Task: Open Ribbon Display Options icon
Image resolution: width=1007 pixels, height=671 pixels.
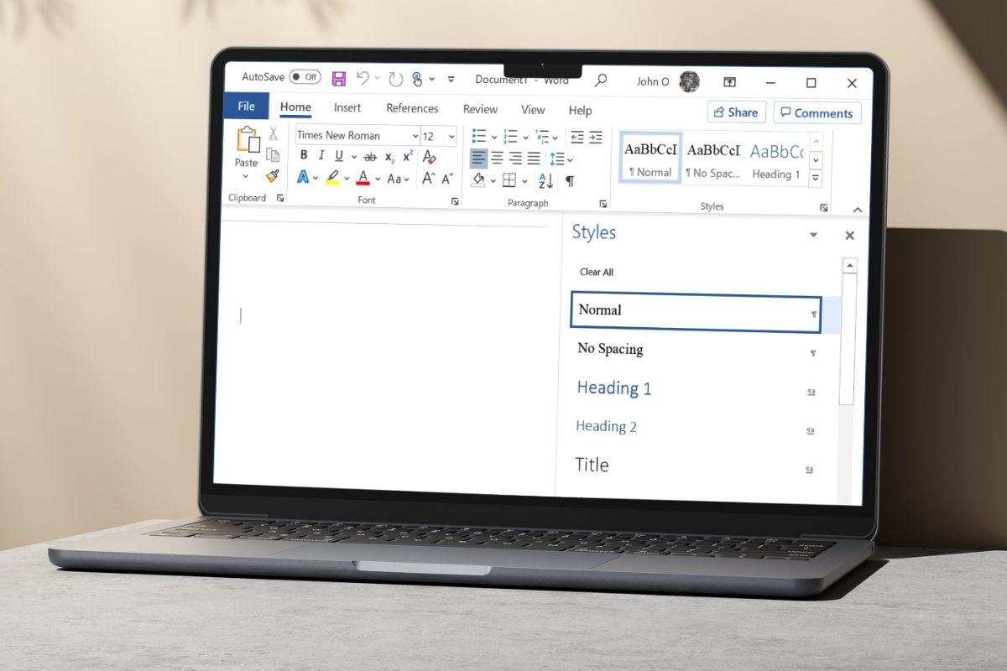Action: coord(730,82)
